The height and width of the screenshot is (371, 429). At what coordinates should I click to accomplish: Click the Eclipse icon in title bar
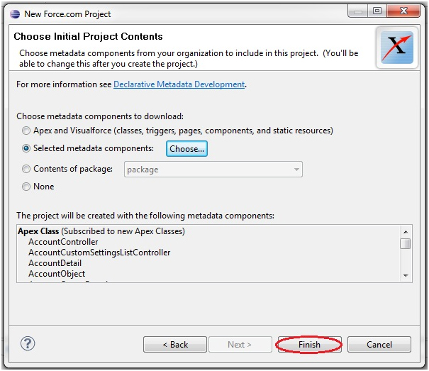(x=15, y=14)
